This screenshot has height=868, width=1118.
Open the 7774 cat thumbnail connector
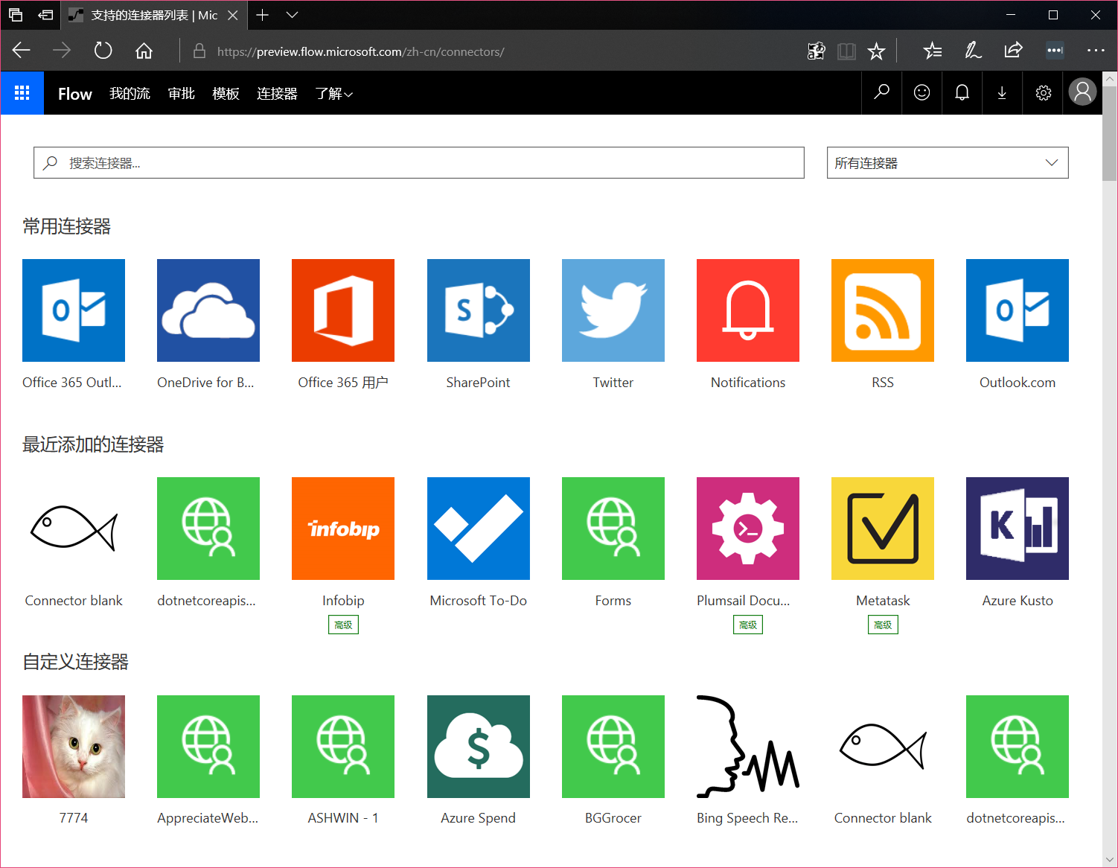74,747
